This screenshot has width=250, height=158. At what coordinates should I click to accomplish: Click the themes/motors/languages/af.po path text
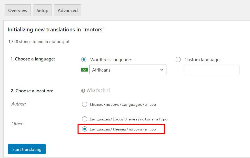pos(123,104)
